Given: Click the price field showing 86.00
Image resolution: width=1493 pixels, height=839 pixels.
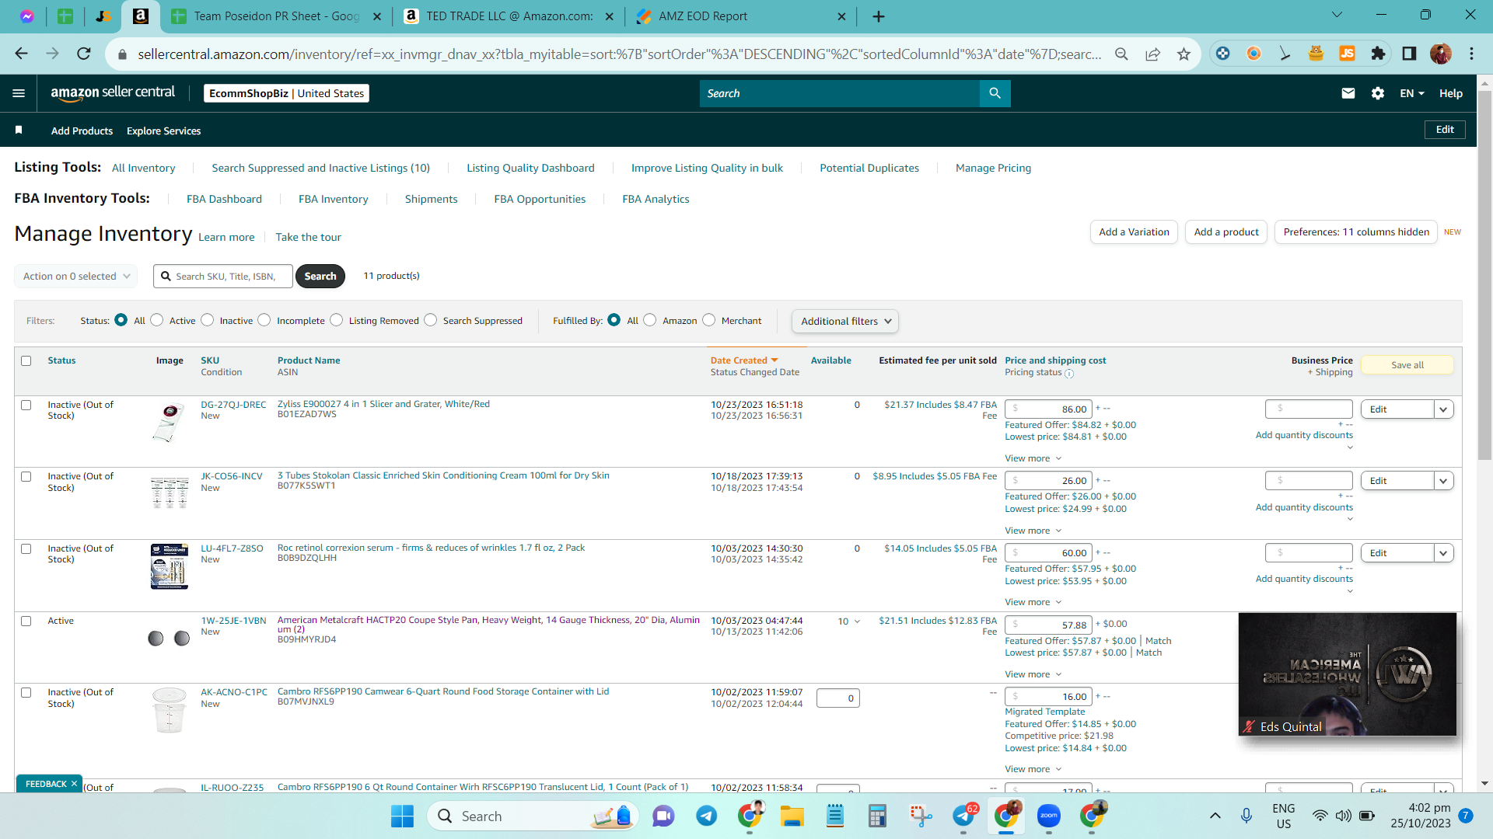Looking at the screenshot, I should coord(1048,409).
